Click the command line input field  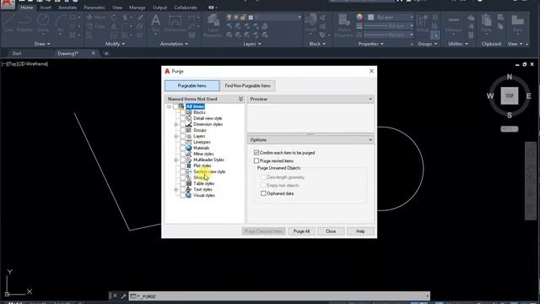(279, 296)
